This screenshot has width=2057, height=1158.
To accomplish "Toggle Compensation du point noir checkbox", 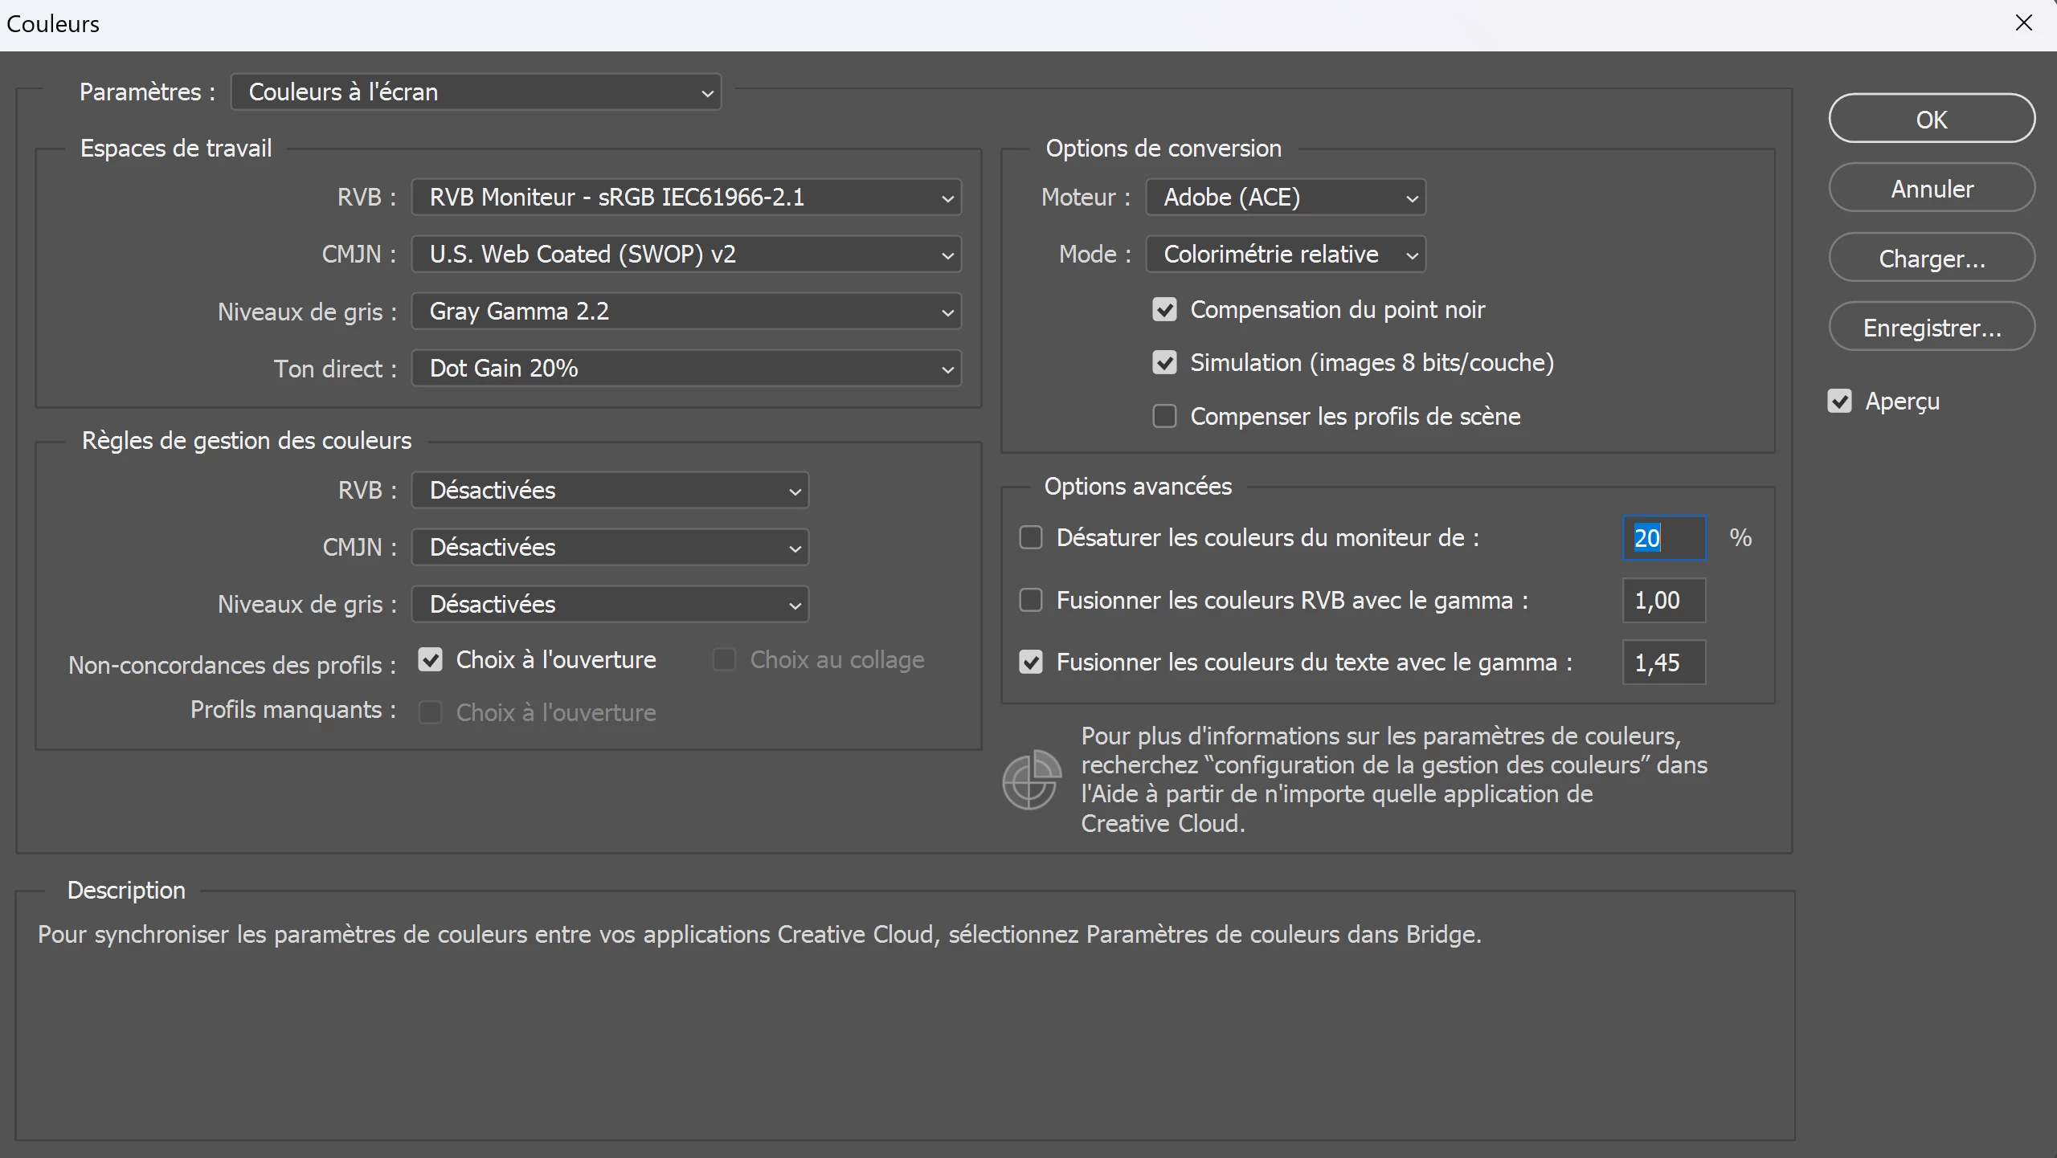I will point(1164,310).
